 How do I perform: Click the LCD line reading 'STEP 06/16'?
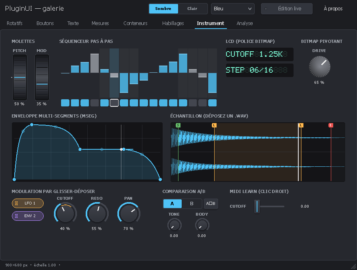[x=259, y=70]
